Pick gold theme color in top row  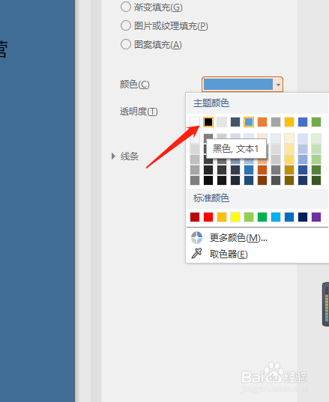[x=289, y=122]
